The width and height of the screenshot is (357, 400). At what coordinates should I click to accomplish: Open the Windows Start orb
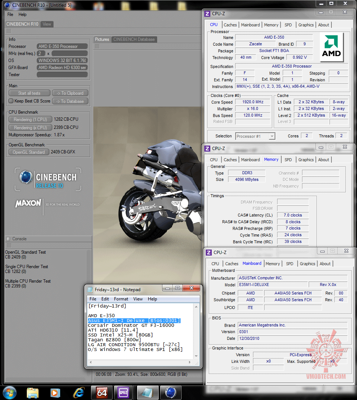click(x=9, y=393)
